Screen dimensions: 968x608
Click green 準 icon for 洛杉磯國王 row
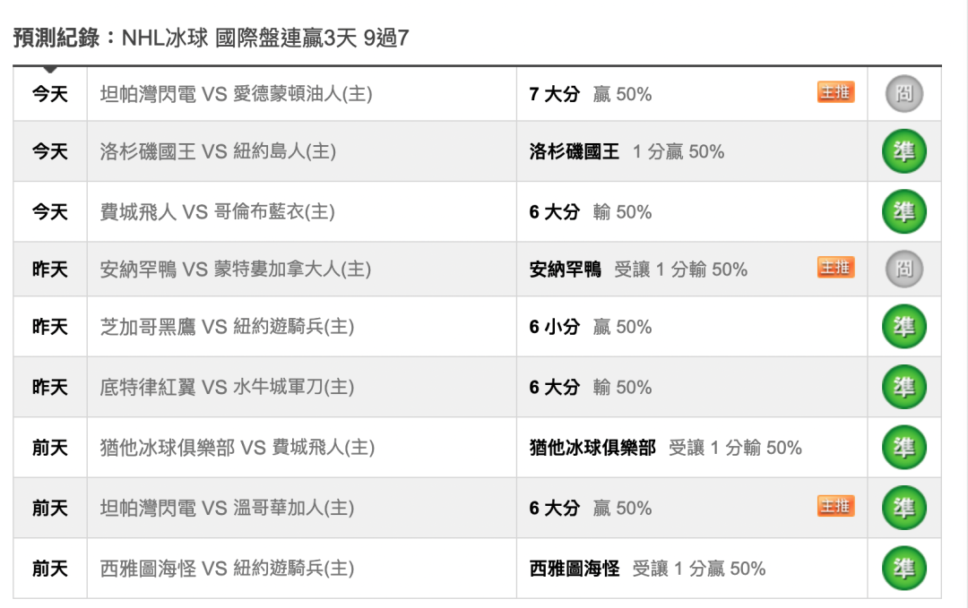(x=903, y=151)
